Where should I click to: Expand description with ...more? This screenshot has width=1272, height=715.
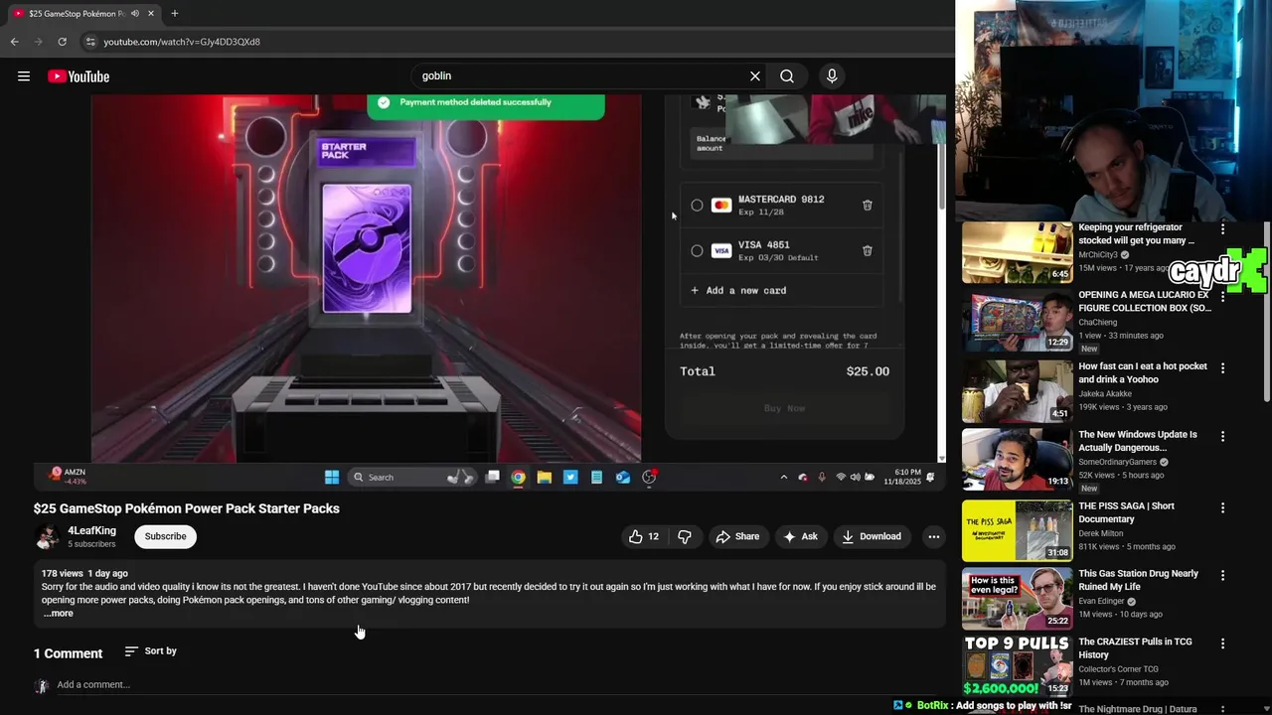[59, 614]
